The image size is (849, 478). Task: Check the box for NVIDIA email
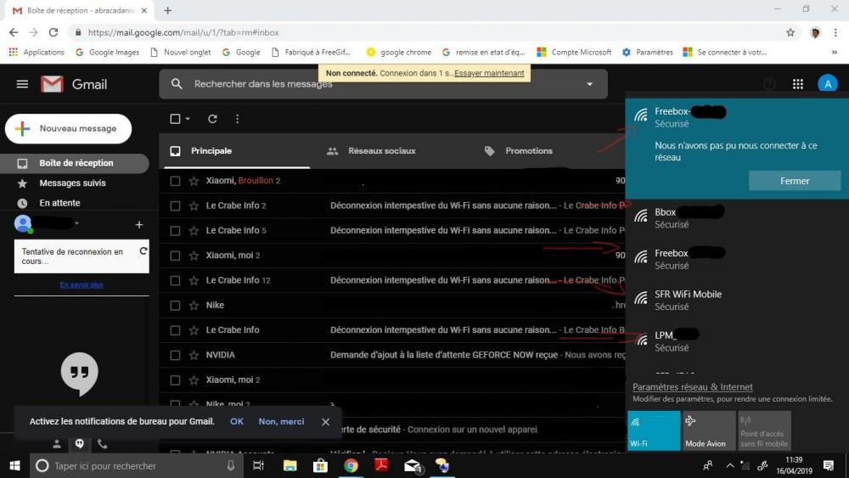[175, 355]
